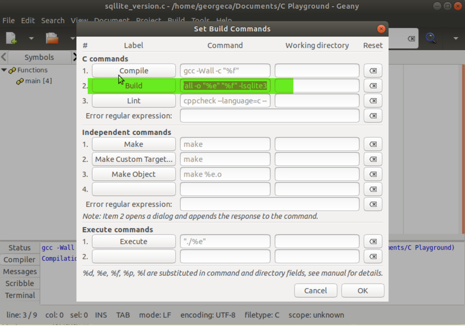Edit the Build command field with -lsqlite3

[x=225, y=86]
